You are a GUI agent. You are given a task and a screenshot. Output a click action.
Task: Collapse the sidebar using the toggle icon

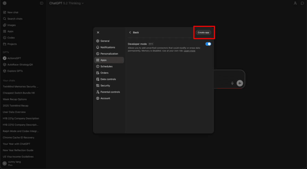pos(41,3)
